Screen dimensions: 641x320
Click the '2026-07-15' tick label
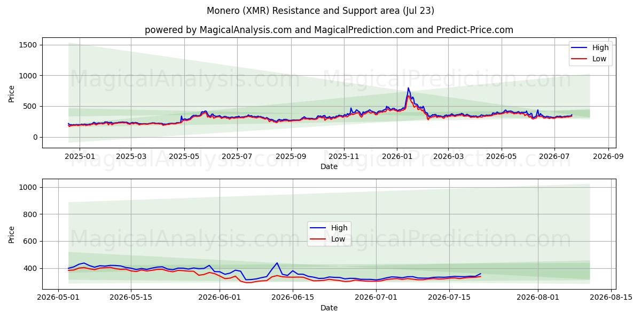tap(449, 298)
